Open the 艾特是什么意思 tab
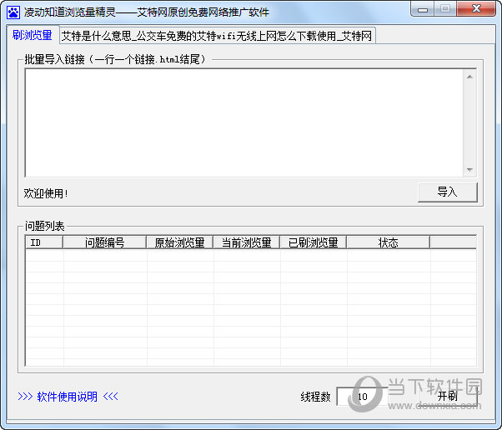502x430 pixels. 217,36
